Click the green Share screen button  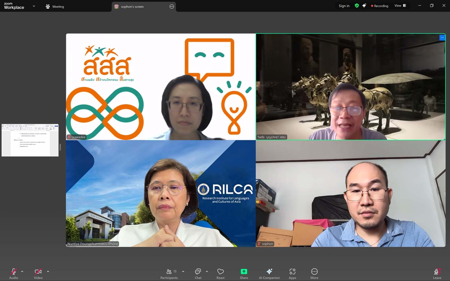click(244, 273)
